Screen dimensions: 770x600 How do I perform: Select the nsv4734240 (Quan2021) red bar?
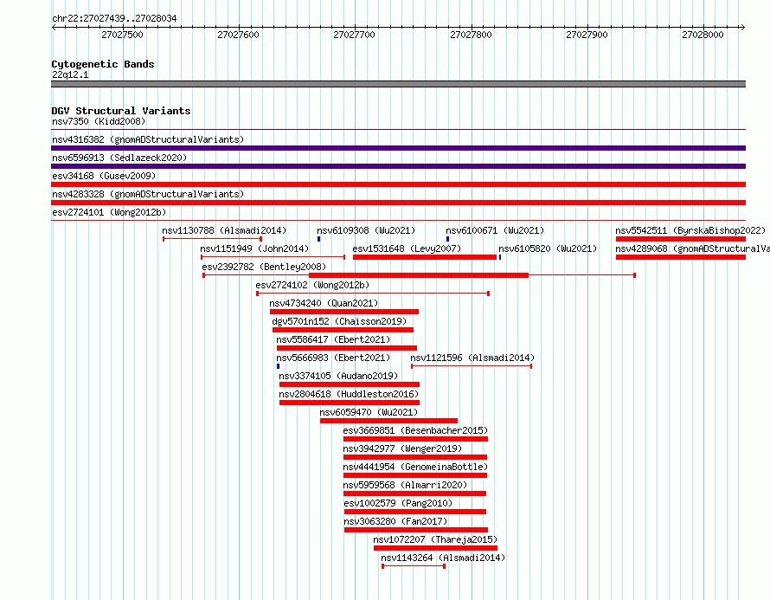(344, 312)
